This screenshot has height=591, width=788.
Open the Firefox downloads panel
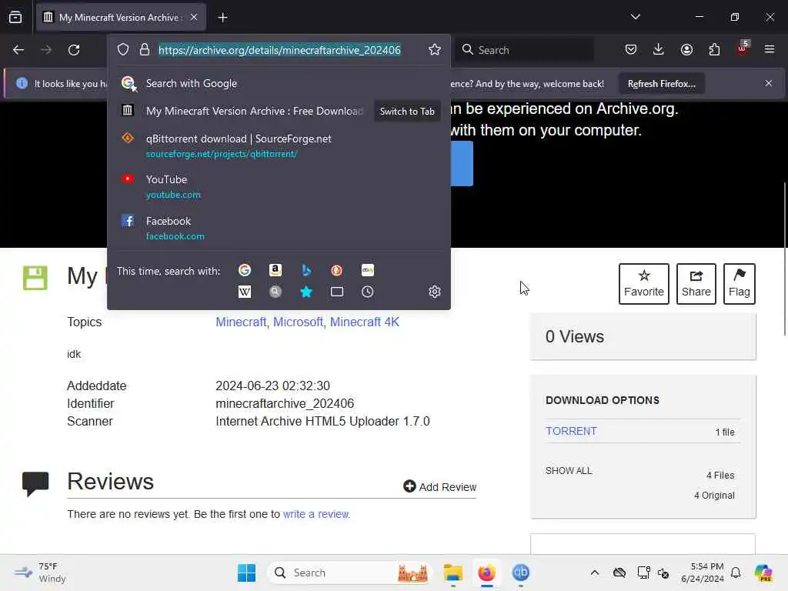(x=659, y=49)
